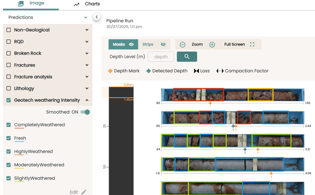Switch view to Strips mode
Viewport: 315px width, 195px height.
point(154,45)
